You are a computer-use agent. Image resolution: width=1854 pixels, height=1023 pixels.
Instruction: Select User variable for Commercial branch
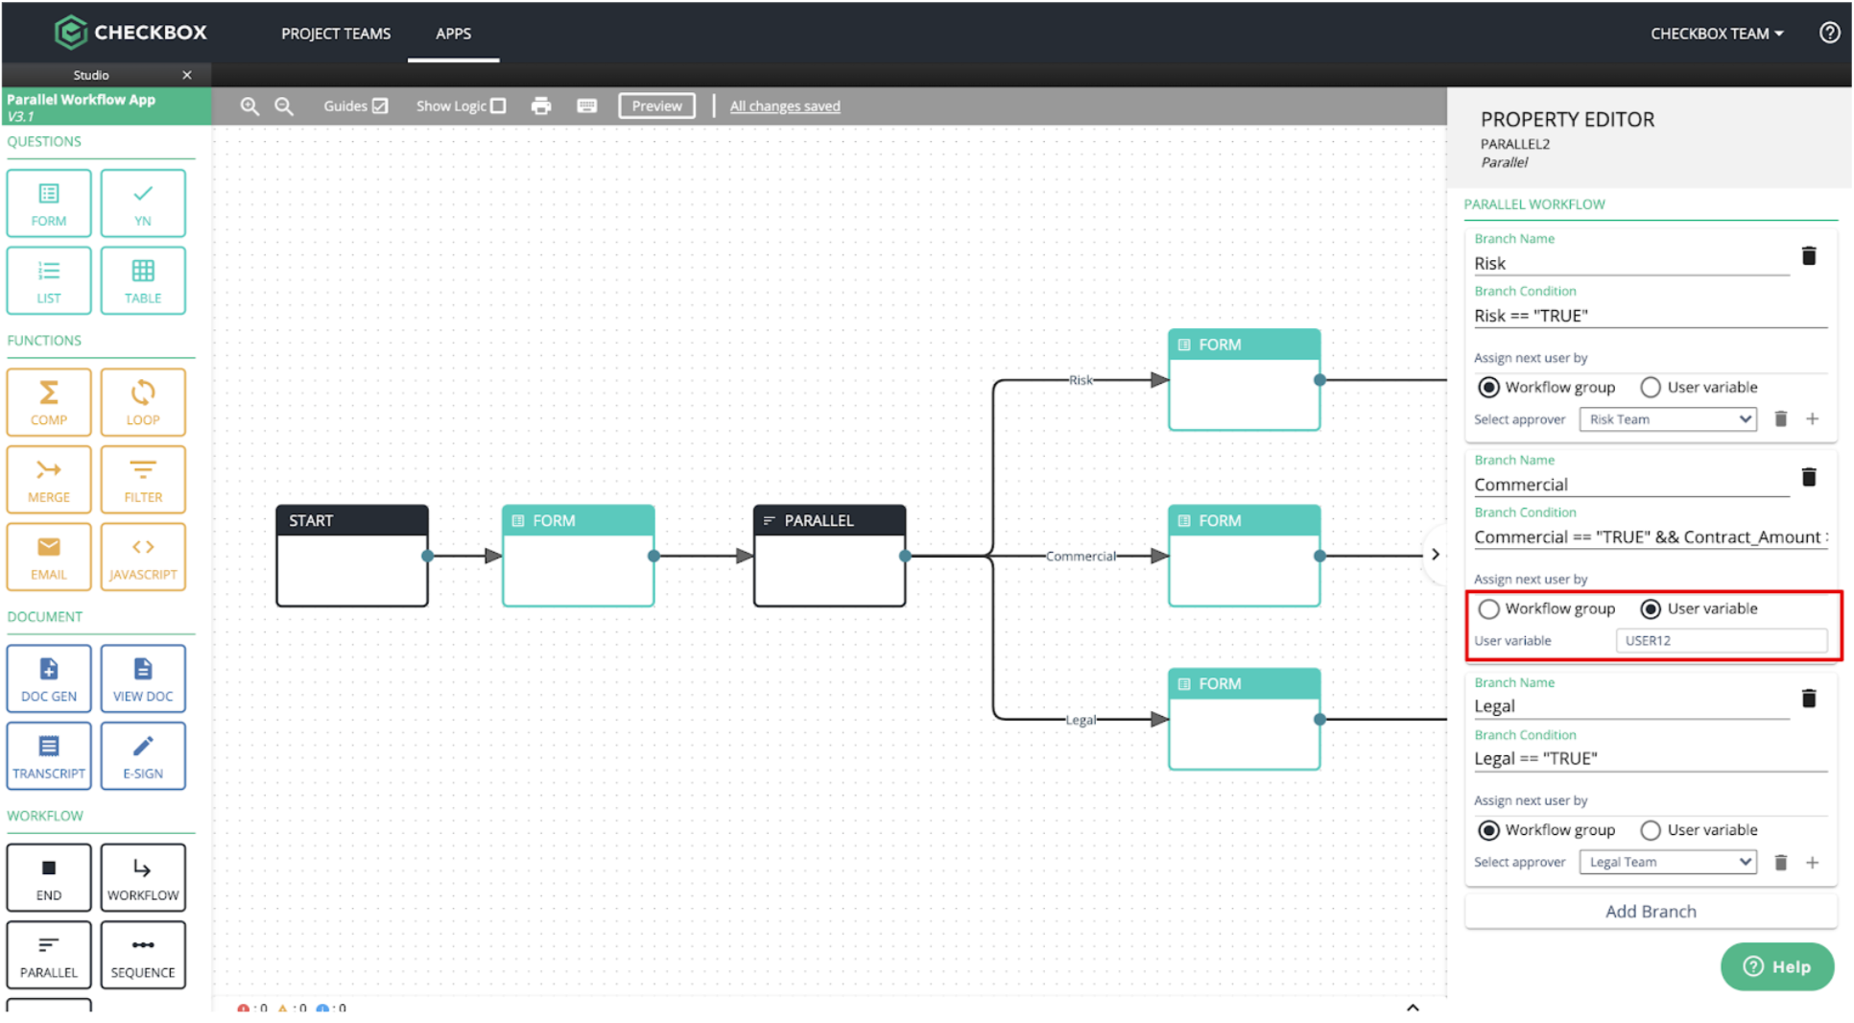[x=1651, y=609]
